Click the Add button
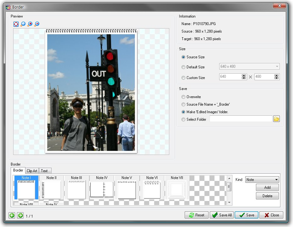The image size is (293, 227). click(267, 187)
